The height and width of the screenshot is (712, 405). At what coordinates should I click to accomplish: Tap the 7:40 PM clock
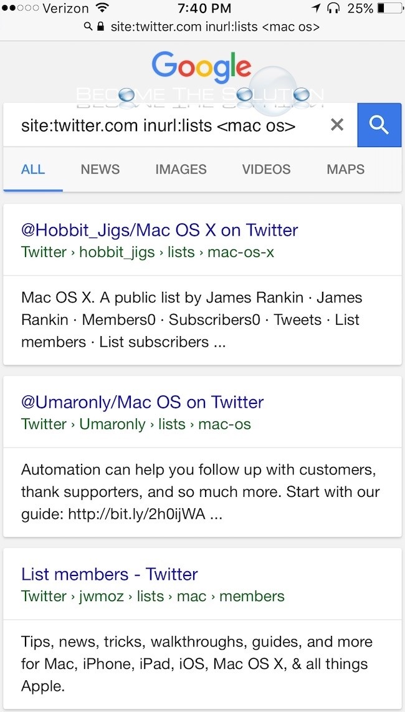tap(204, 8)
